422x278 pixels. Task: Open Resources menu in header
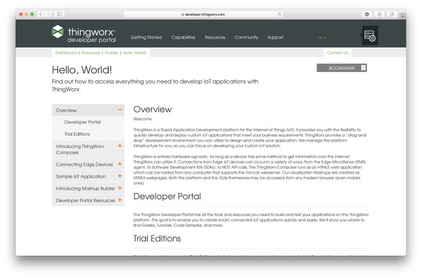coord(215,37)
